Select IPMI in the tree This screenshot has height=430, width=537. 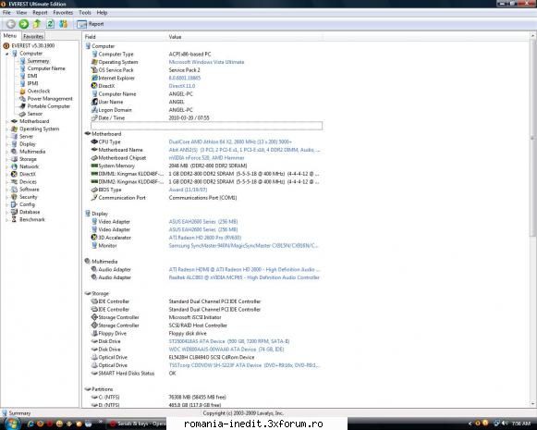click(33, 83)
